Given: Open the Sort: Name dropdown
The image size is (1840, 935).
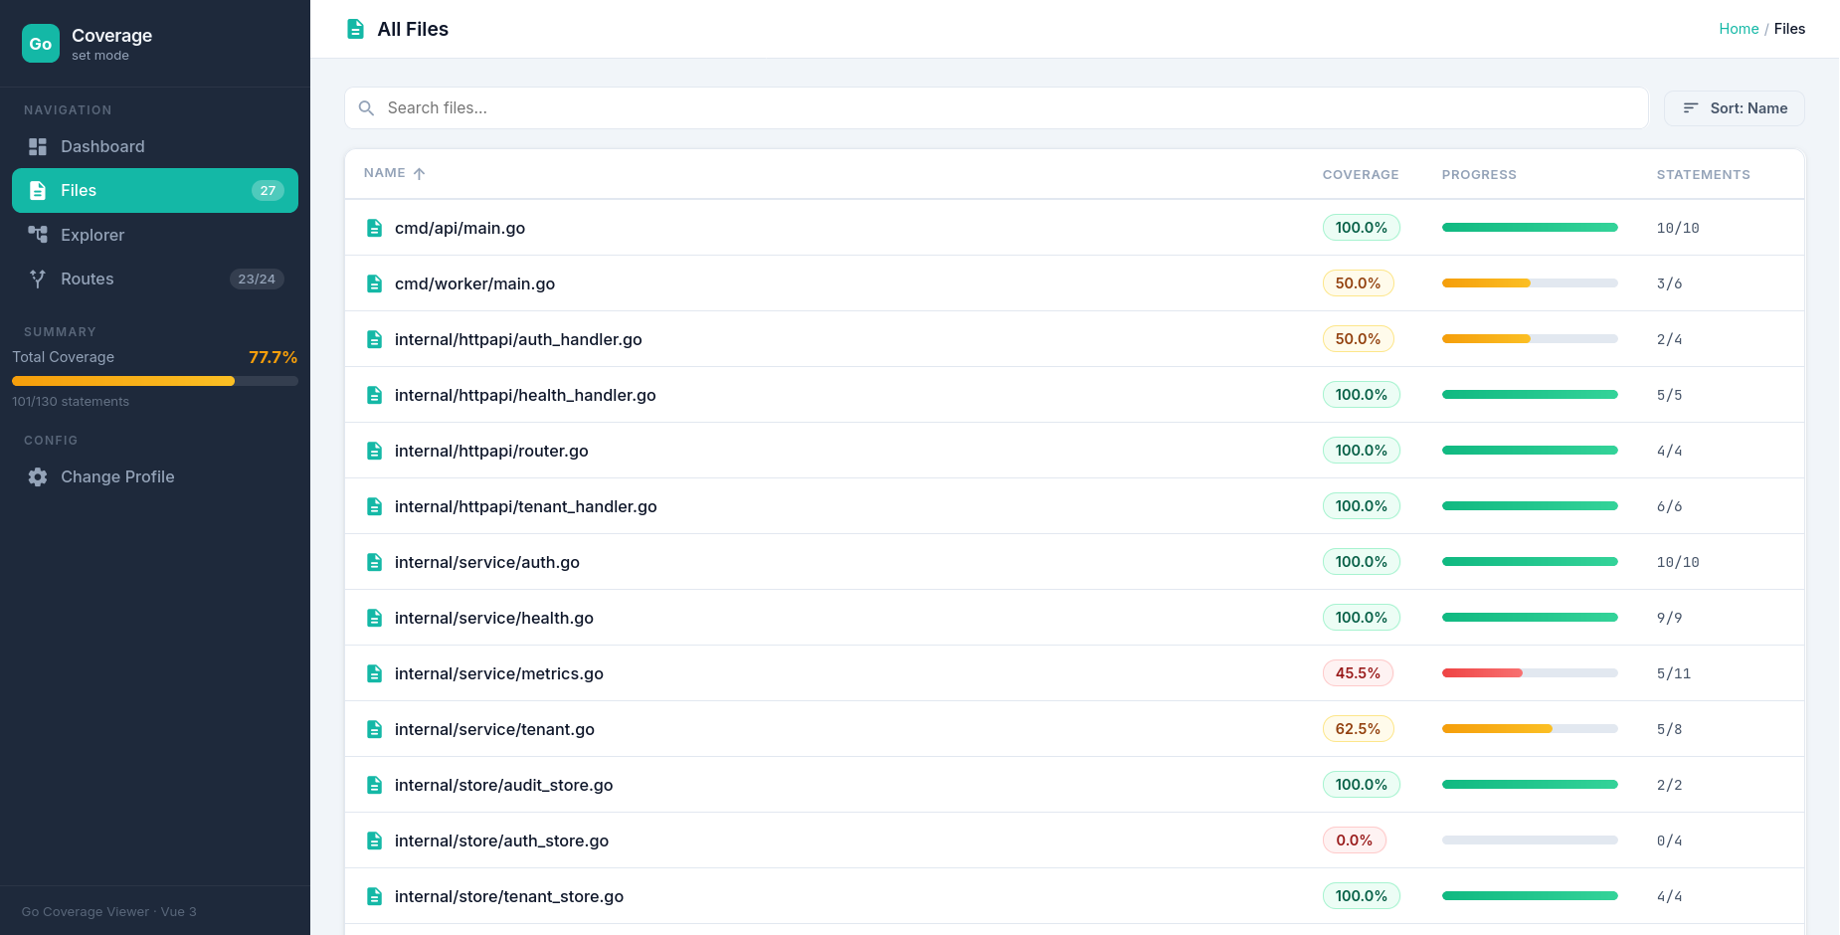Looking at the screenshot, I should 1734,108.
